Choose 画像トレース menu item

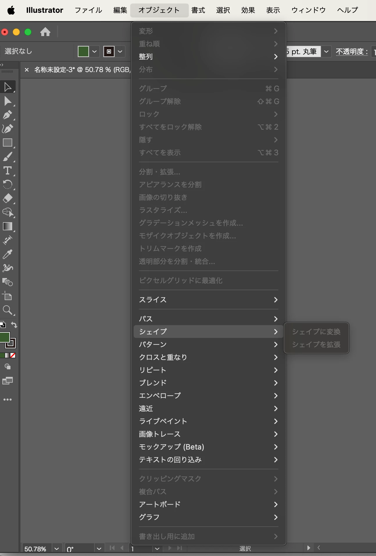(x=208, y=434)
